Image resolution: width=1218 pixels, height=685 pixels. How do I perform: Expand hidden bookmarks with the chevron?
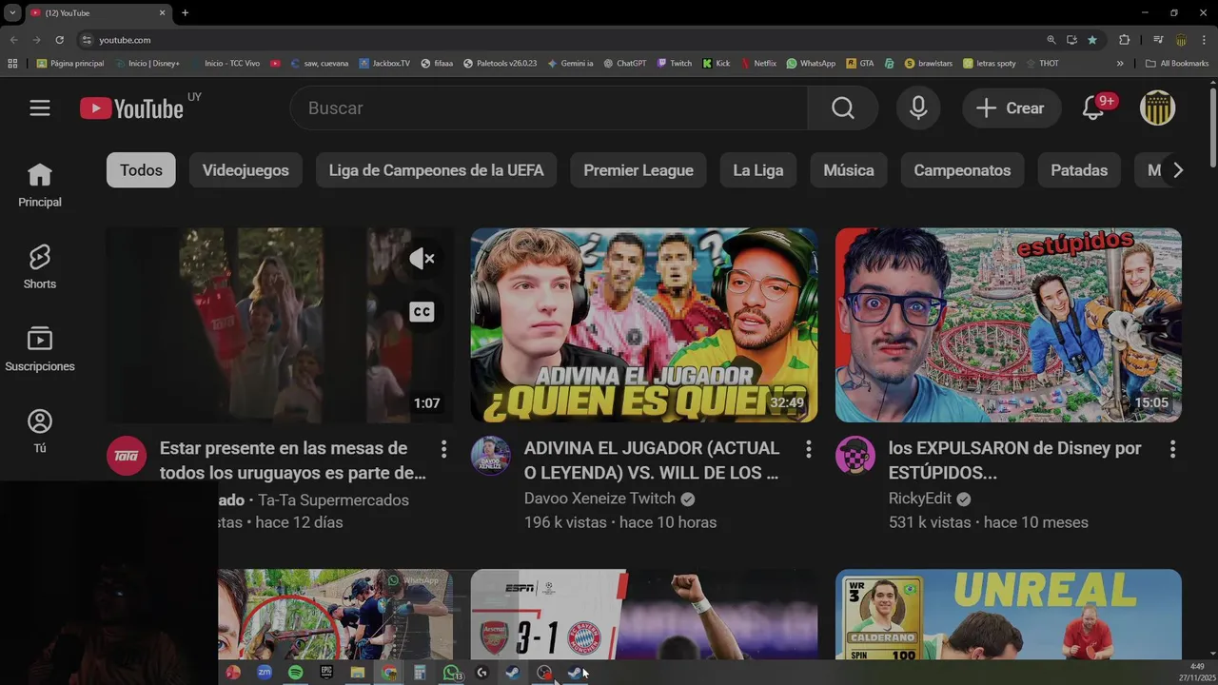(1120, 64)
